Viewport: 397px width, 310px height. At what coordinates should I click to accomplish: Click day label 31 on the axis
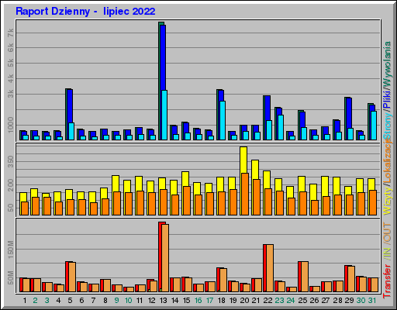pyautogui.click(x=372, y=301)
